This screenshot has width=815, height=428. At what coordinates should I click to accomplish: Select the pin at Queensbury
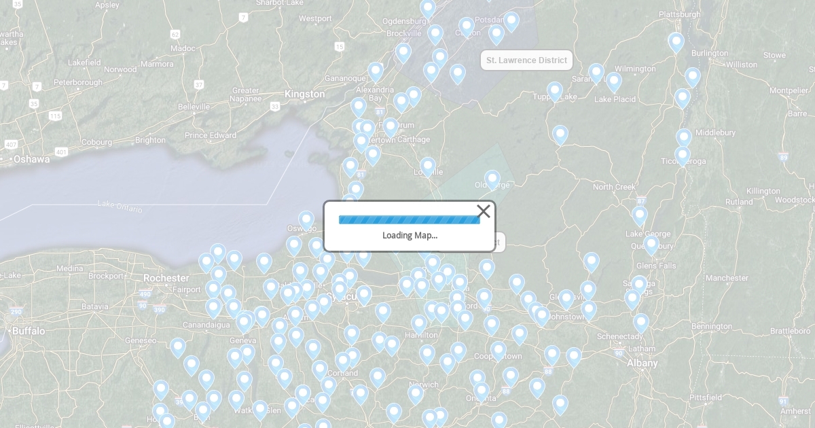(x=651, y=245)
